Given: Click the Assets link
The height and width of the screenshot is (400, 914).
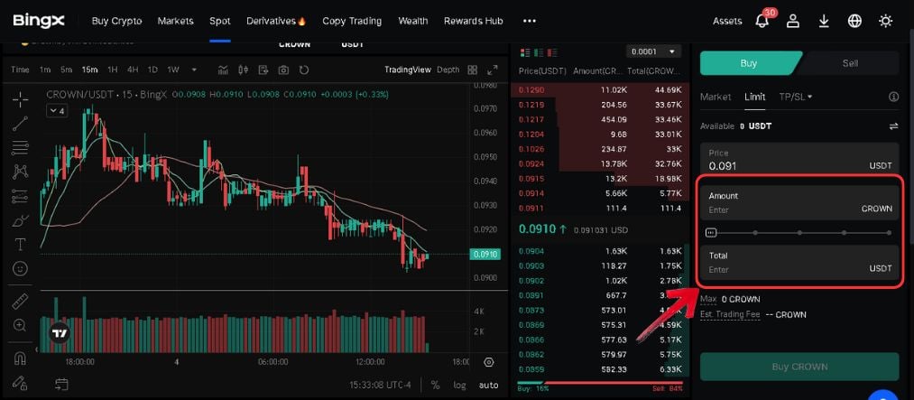Looking at the screenshot, I should pos(727,21).
